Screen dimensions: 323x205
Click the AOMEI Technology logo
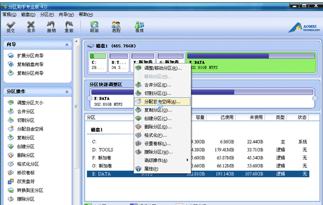click(304, 28)
